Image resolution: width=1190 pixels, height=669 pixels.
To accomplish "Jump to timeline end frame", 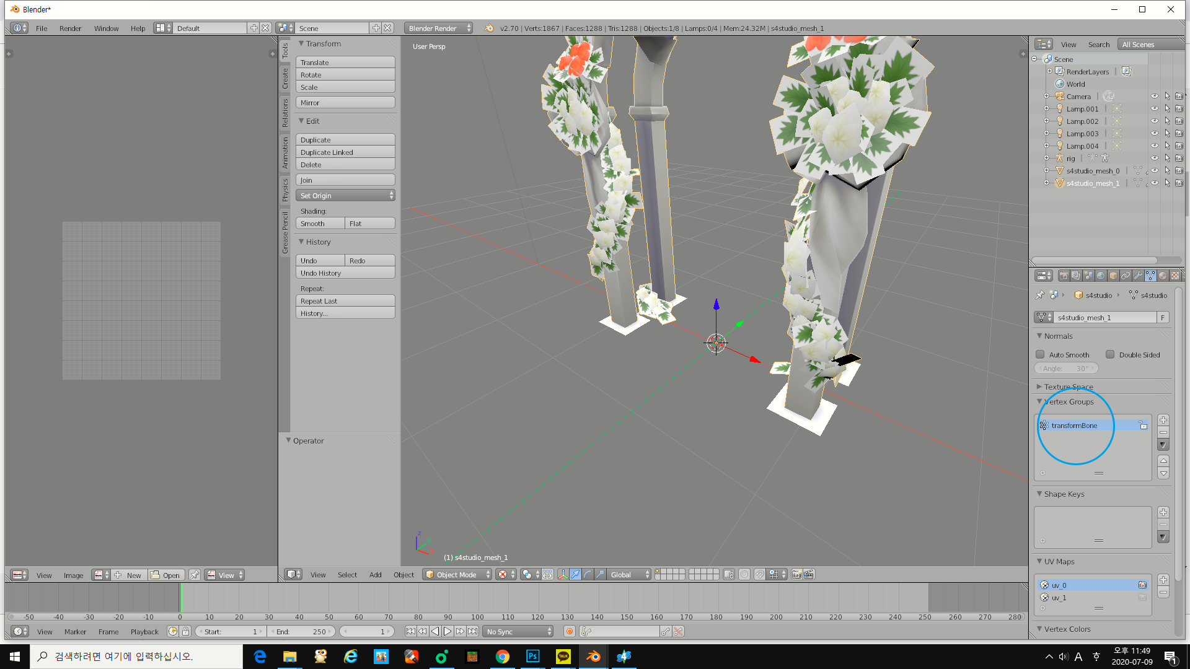I will 473,631.
